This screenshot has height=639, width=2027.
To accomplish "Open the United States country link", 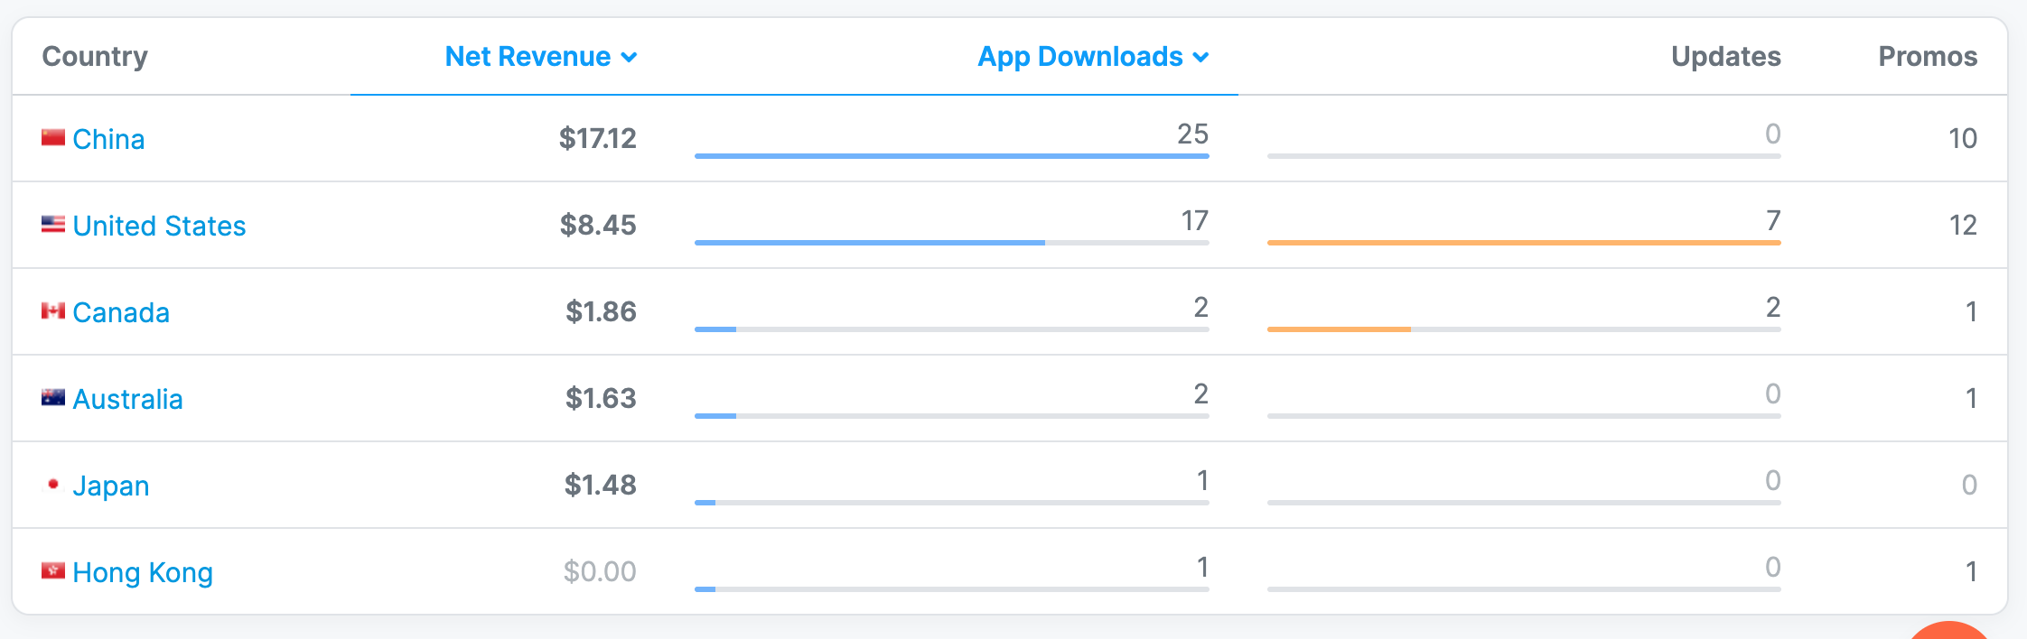I will [x=159, y=226].
